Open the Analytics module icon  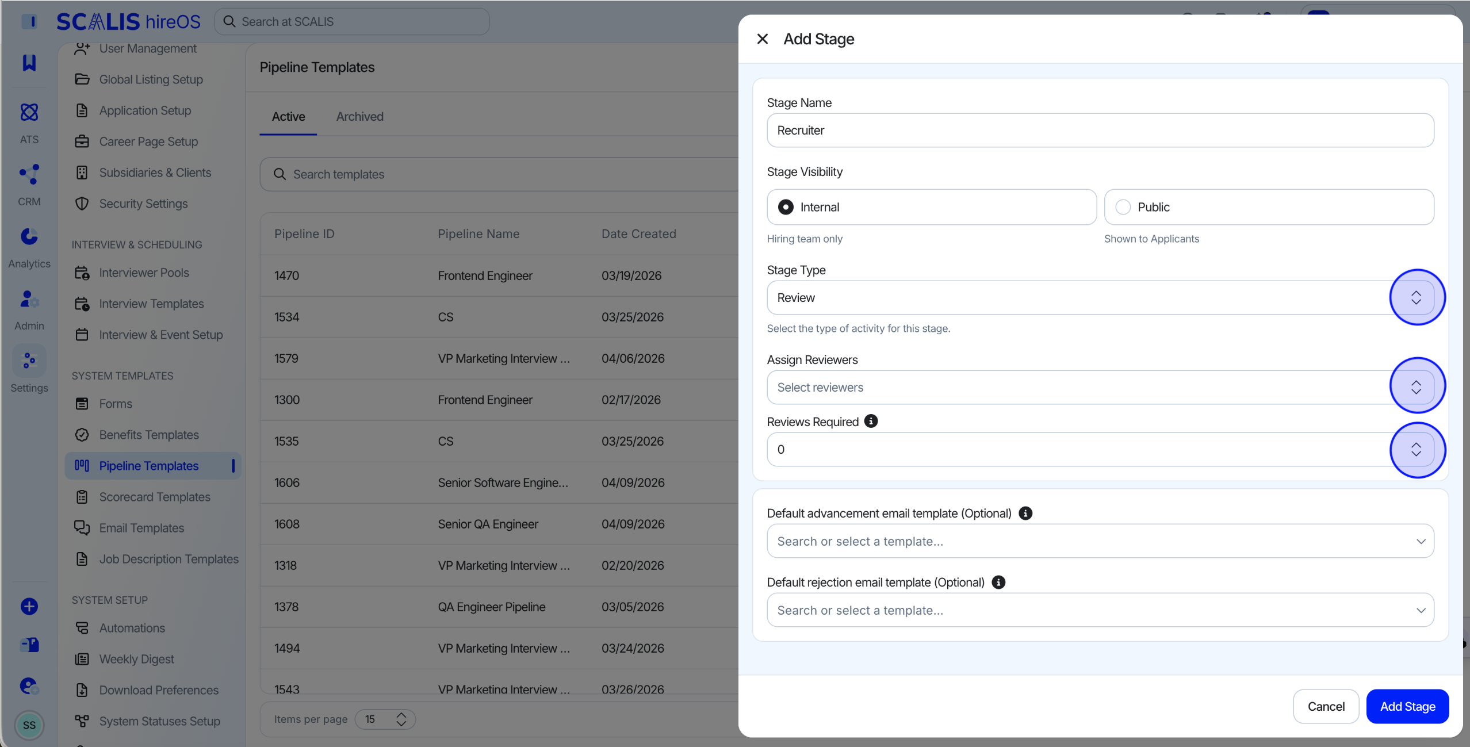point(29,236)
